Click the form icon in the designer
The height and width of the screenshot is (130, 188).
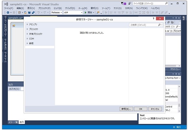point(14,25)
